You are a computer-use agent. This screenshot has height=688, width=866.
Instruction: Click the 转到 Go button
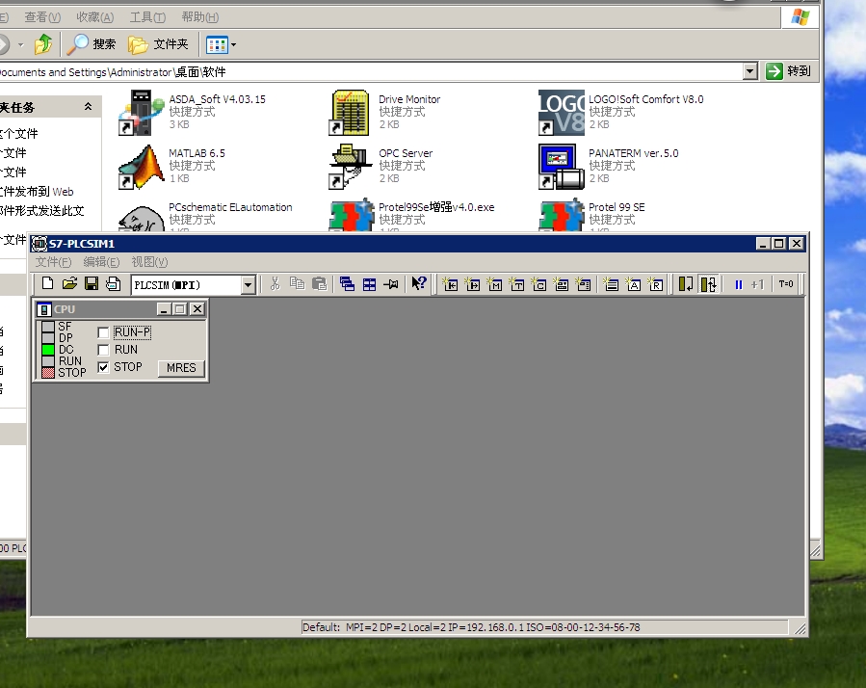click(788, 71)
